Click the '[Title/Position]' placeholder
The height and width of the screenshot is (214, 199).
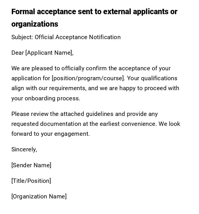click(x=31, y=181)
